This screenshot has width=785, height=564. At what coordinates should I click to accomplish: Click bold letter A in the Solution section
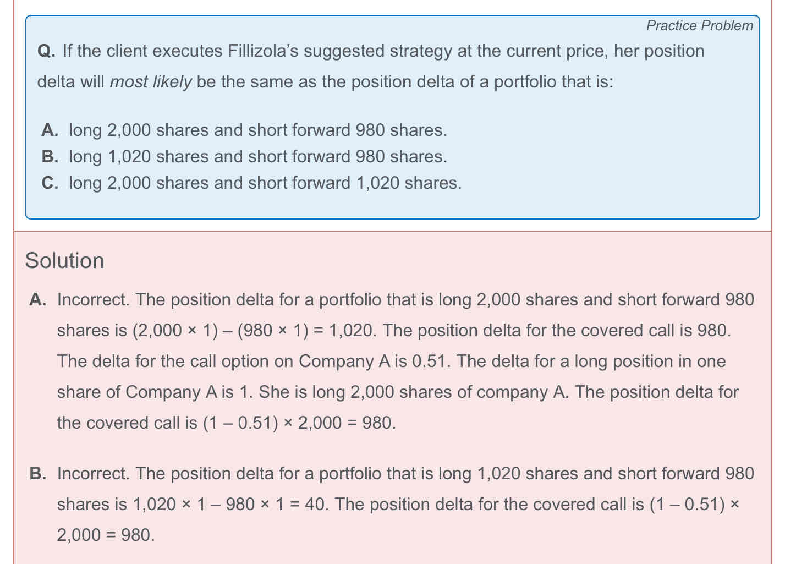(37, 300)
